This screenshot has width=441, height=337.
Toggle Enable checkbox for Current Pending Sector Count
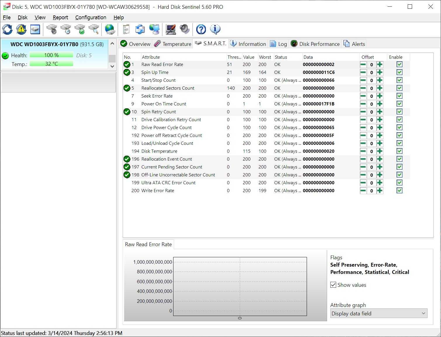point(400,167)
